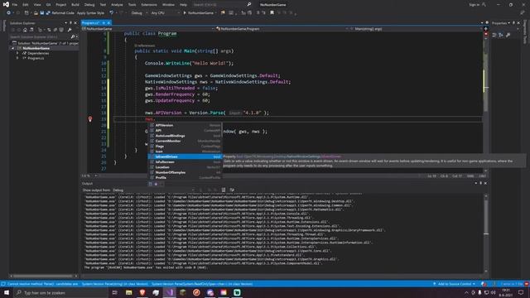Image resolution: width=530 pixels, height=298 pixels.
Task: Click the Clear All output icon
Action: tap(224, 190)
